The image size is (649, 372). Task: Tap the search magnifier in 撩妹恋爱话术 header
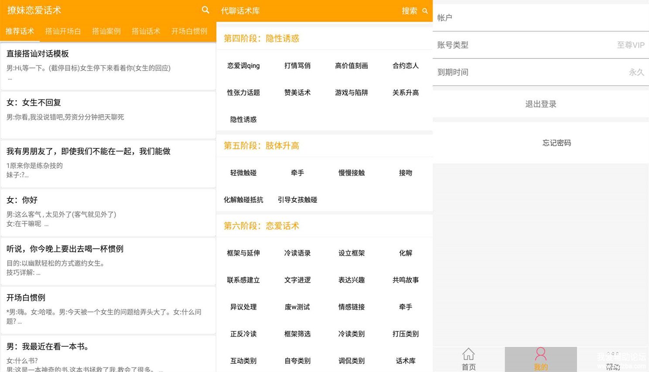coord(205,10)
